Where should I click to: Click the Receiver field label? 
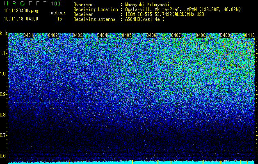(x=83, y=14)
